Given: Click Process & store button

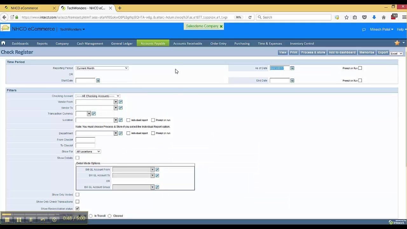Looking at the screenshot, I should [313, 52].
